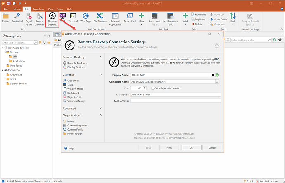Open the Templates ribbon tab
Image resolution: width=285 pixels, height=183 pixels.
(x=38, y=8)
